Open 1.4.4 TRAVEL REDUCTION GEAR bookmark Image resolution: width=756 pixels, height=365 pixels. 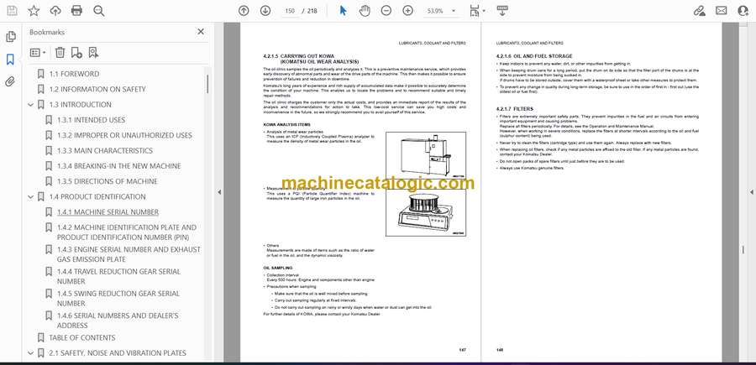pos(118,276)
